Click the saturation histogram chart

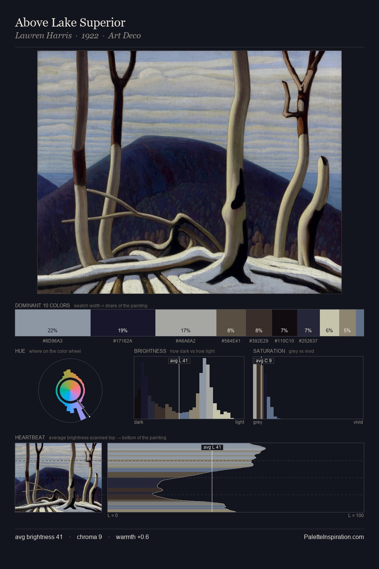pyautogui.click(x=308, y=388)
